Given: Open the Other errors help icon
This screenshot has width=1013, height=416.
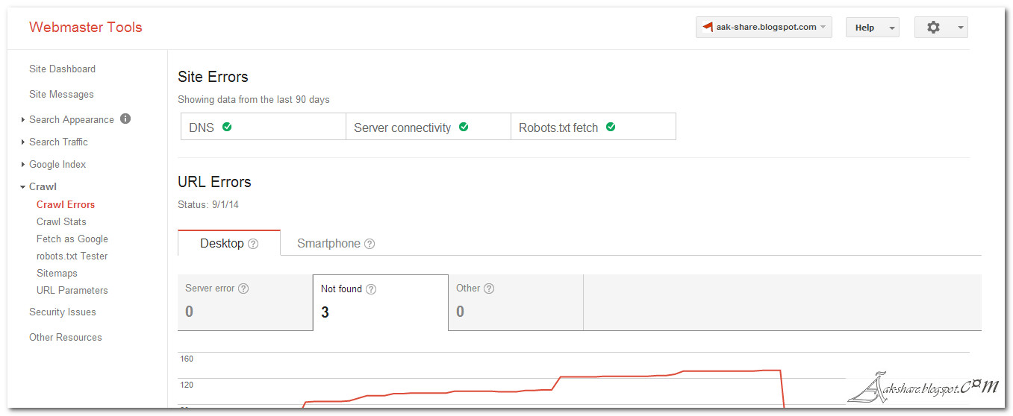Looking at the screenshot, I should tap(489, 289).
